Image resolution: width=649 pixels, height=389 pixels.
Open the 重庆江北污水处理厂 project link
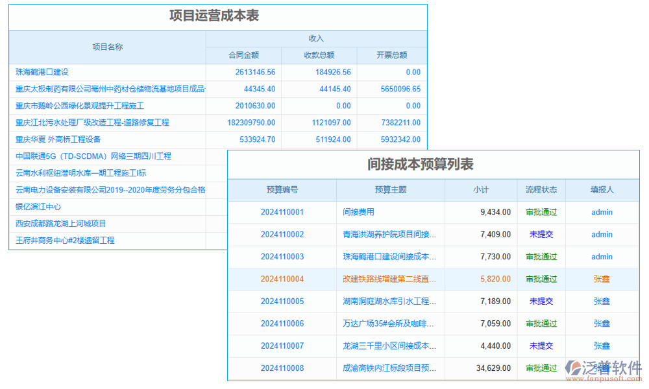[x=92, y=123]
